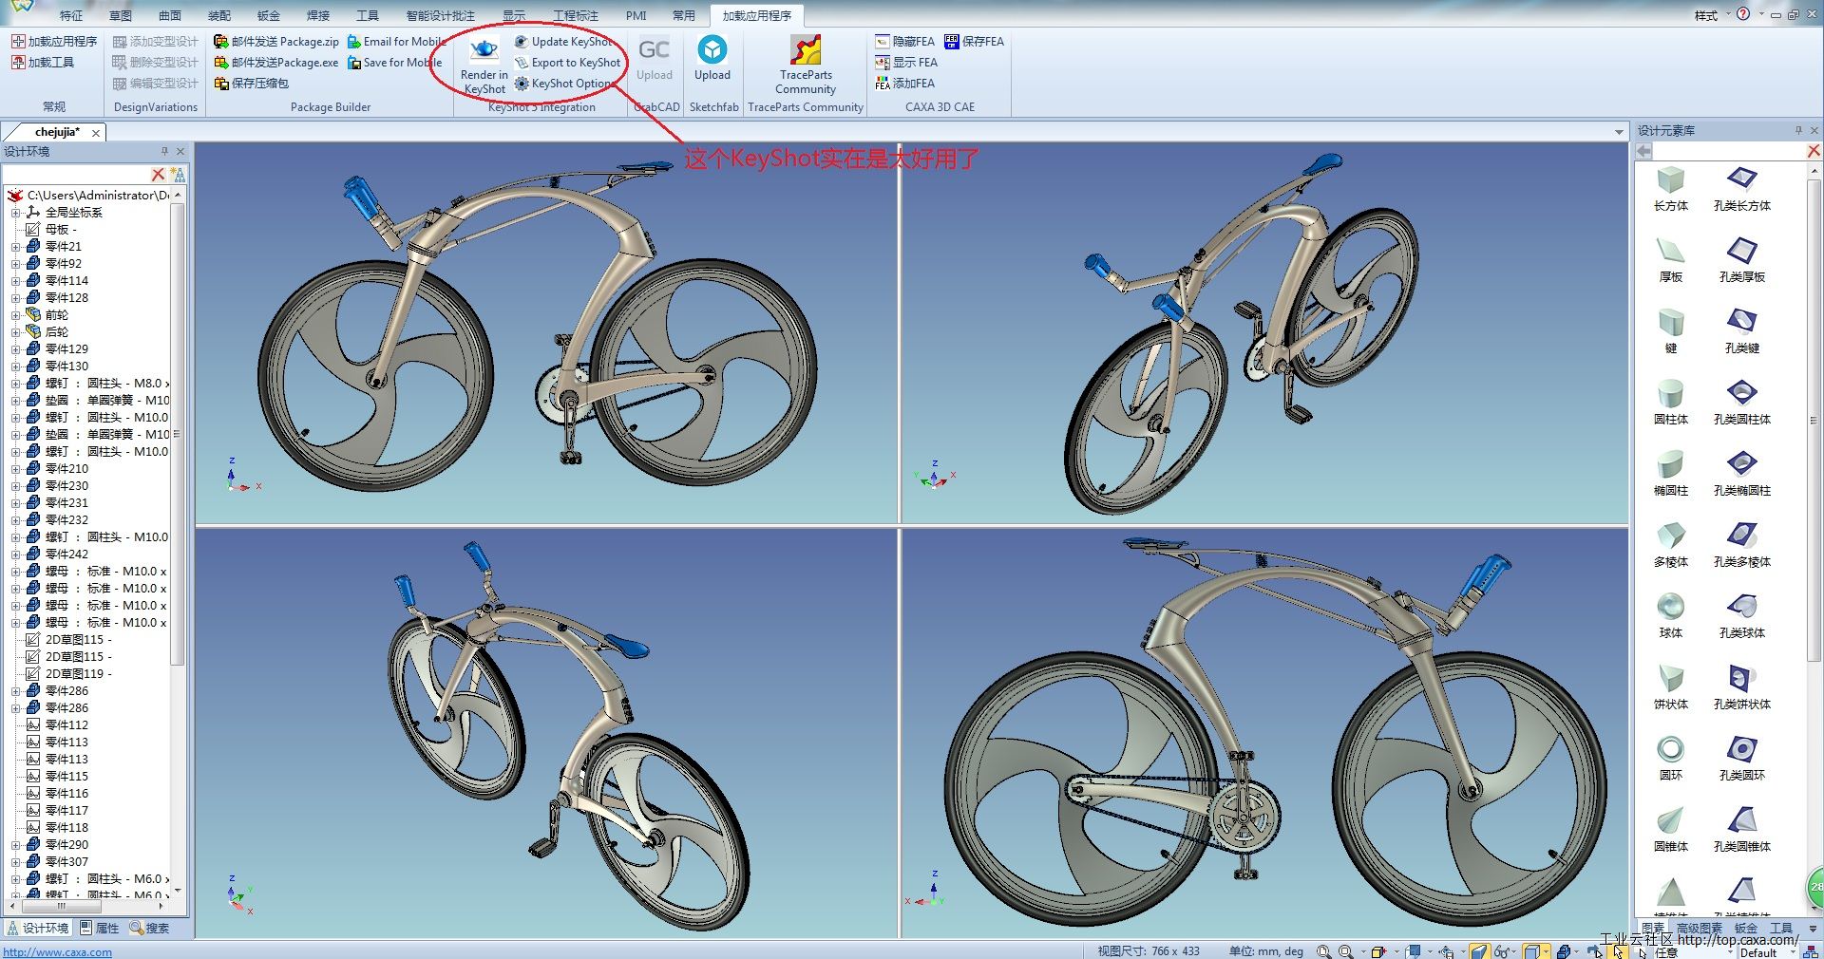Select the 孔类多棱体 shape
This screenshot has height=959, width=1824.
[x=1741, y=544]
